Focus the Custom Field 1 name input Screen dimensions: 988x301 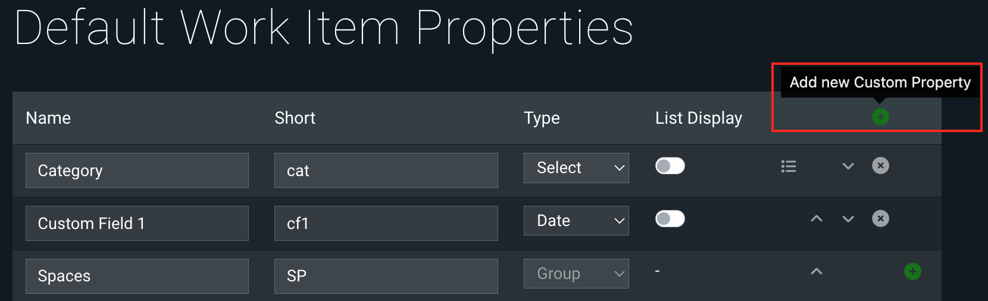137,224
